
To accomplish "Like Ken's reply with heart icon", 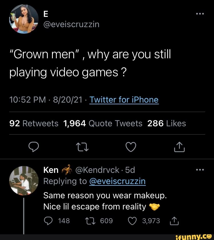I will [131, 221].
